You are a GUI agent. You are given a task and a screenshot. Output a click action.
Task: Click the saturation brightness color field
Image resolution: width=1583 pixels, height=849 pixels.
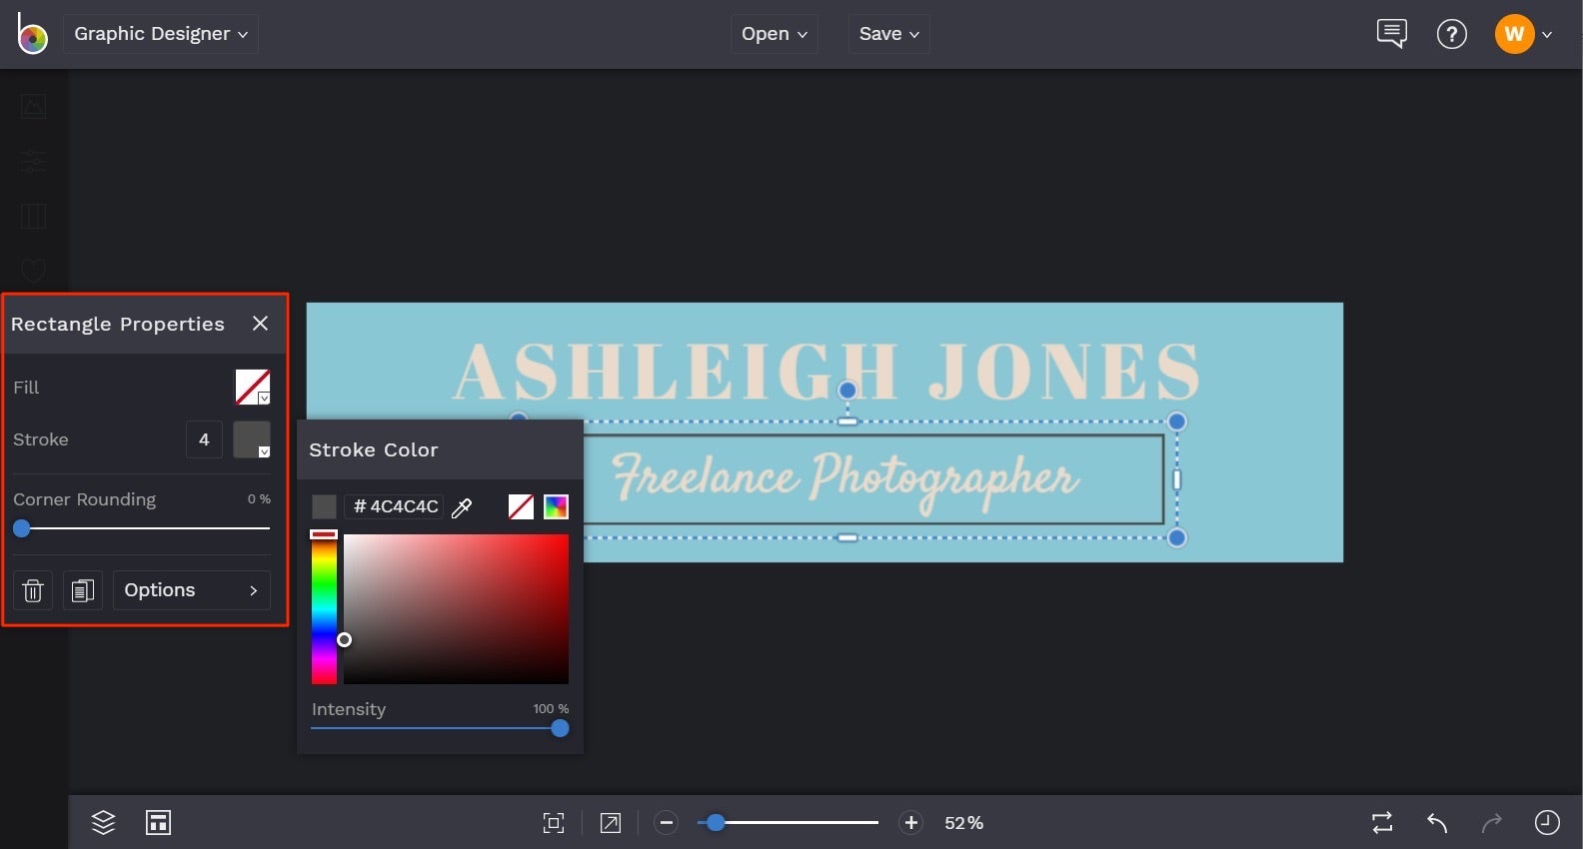tap(456, 608)
